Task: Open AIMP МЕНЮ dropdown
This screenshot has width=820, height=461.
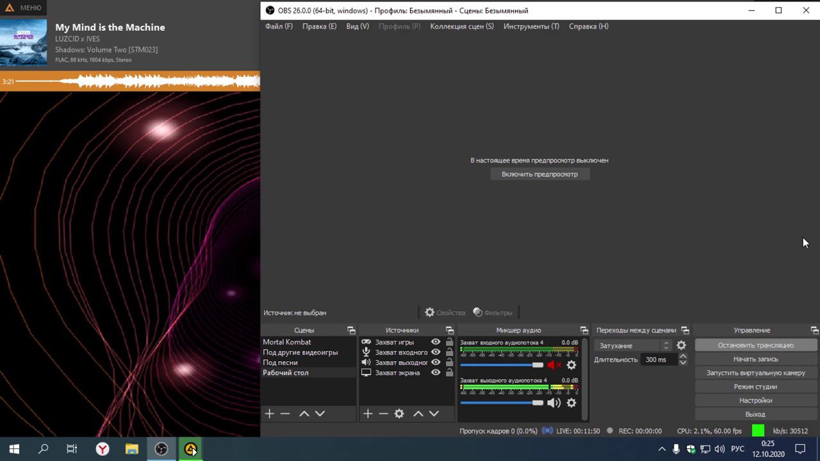Action: pyautogui.click(x=23, y=8)
